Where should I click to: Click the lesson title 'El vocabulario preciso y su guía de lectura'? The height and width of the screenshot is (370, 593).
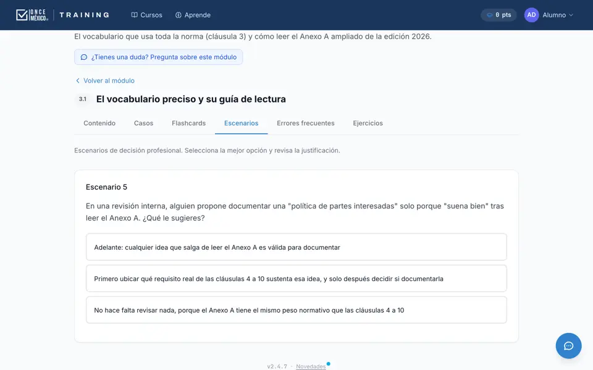(x=191, y=99)
